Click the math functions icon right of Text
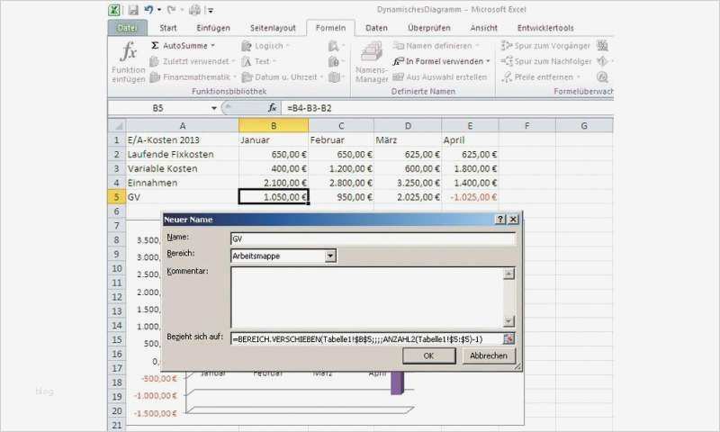Screen dimensions: 720x432 (x=335, y=61)
